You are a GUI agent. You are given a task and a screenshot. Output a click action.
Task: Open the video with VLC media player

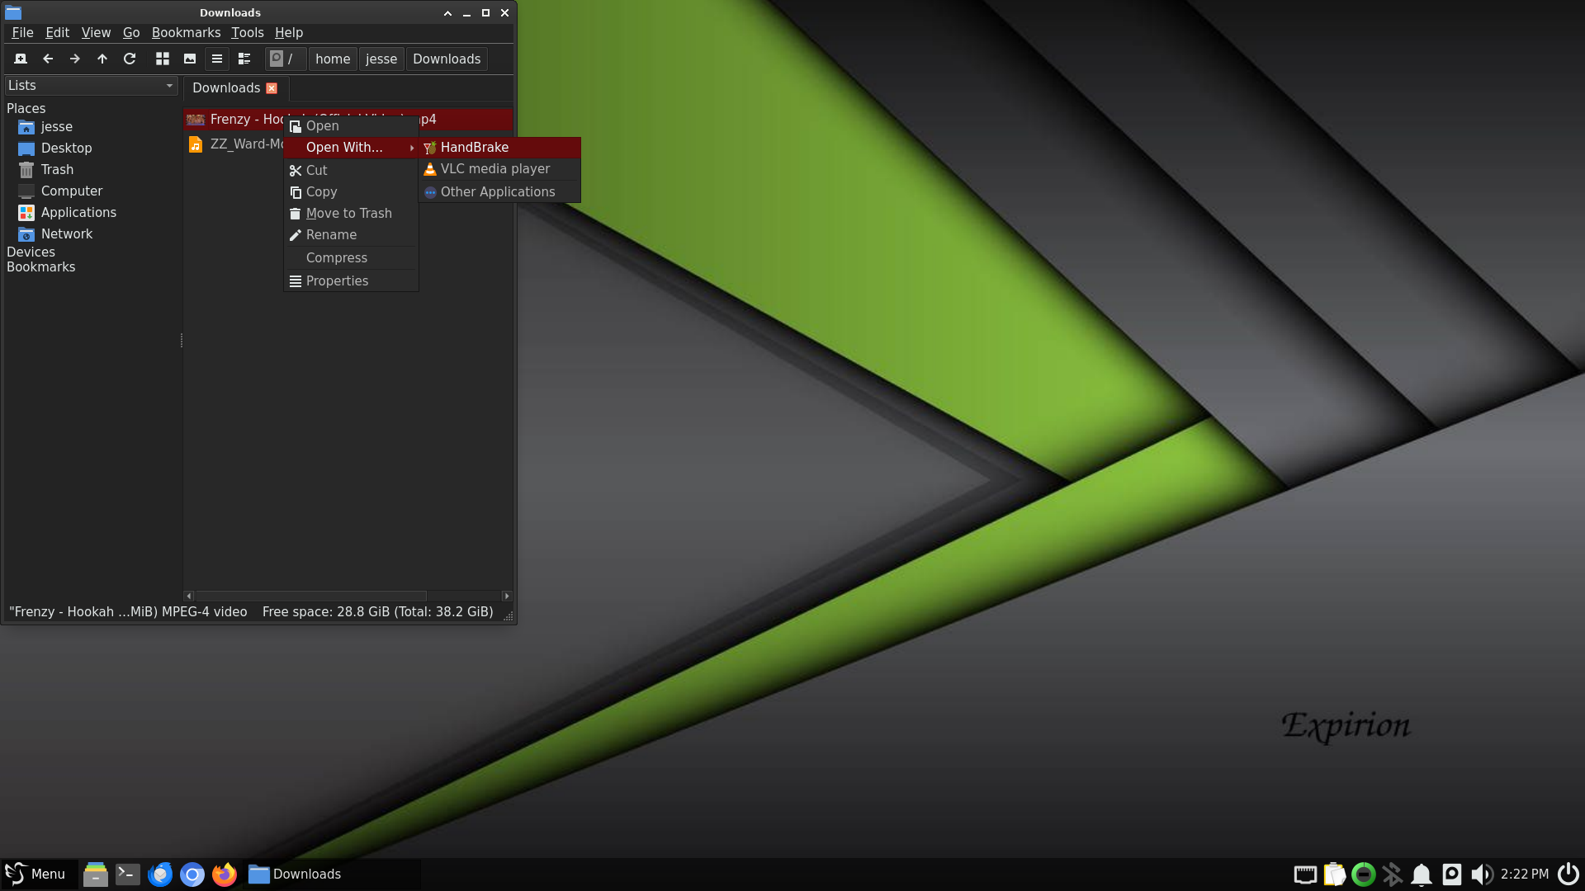[x=499, y=168]
